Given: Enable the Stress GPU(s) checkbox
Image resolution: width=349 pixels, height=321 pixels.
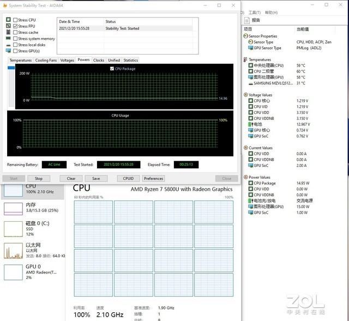Looking at the screenshot, I should [15, 51].
